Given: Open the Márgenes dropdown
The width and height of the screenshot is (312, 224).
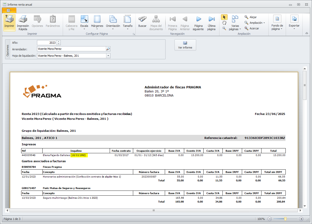Looking at the screenshot, I should point(97,22).
